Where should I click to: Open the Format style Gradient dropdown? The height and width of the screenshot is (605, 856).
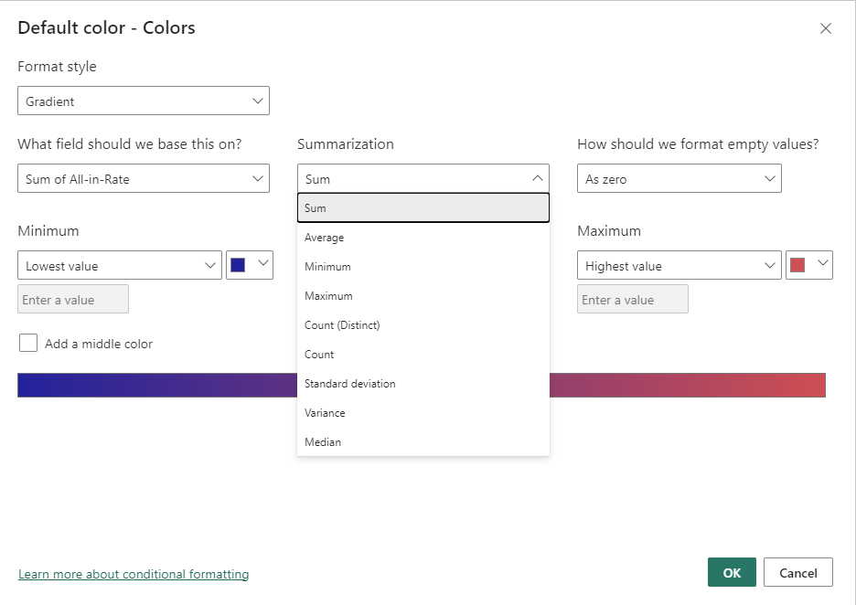[x=144, y=101]
